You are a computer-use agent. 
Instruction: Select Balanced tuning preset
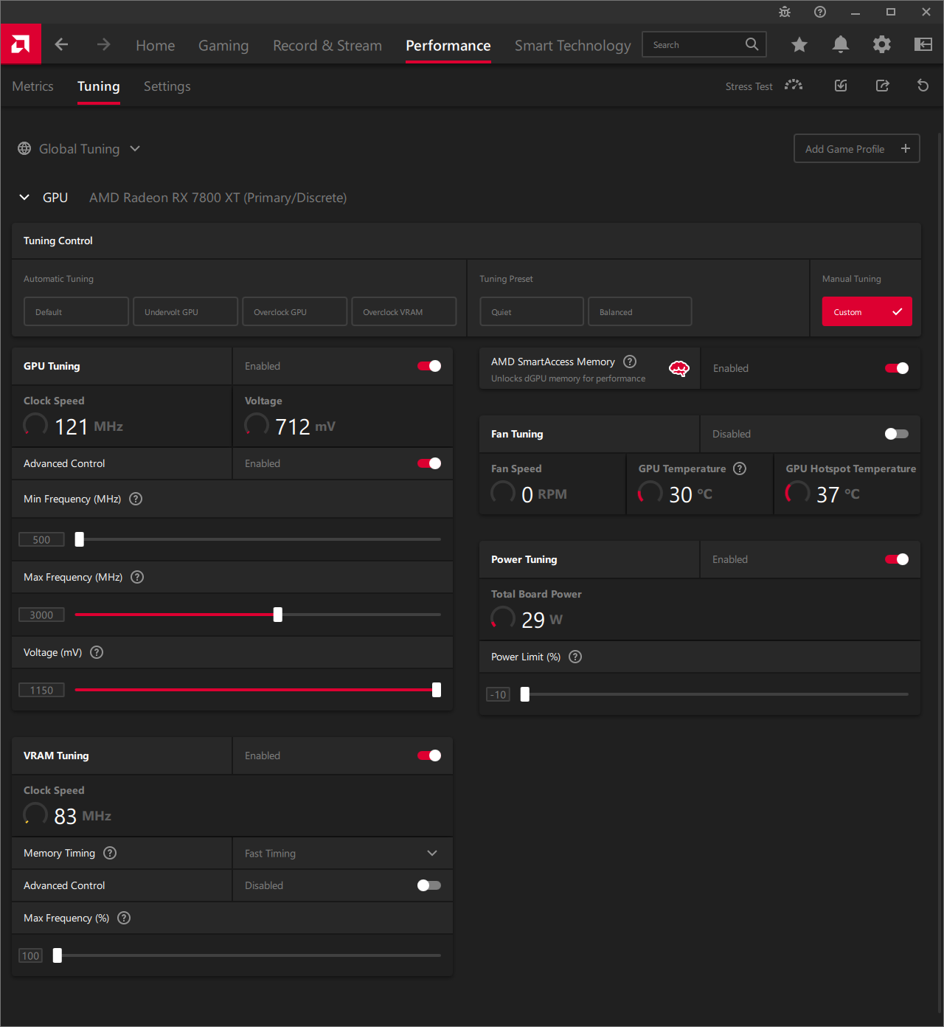640,311
